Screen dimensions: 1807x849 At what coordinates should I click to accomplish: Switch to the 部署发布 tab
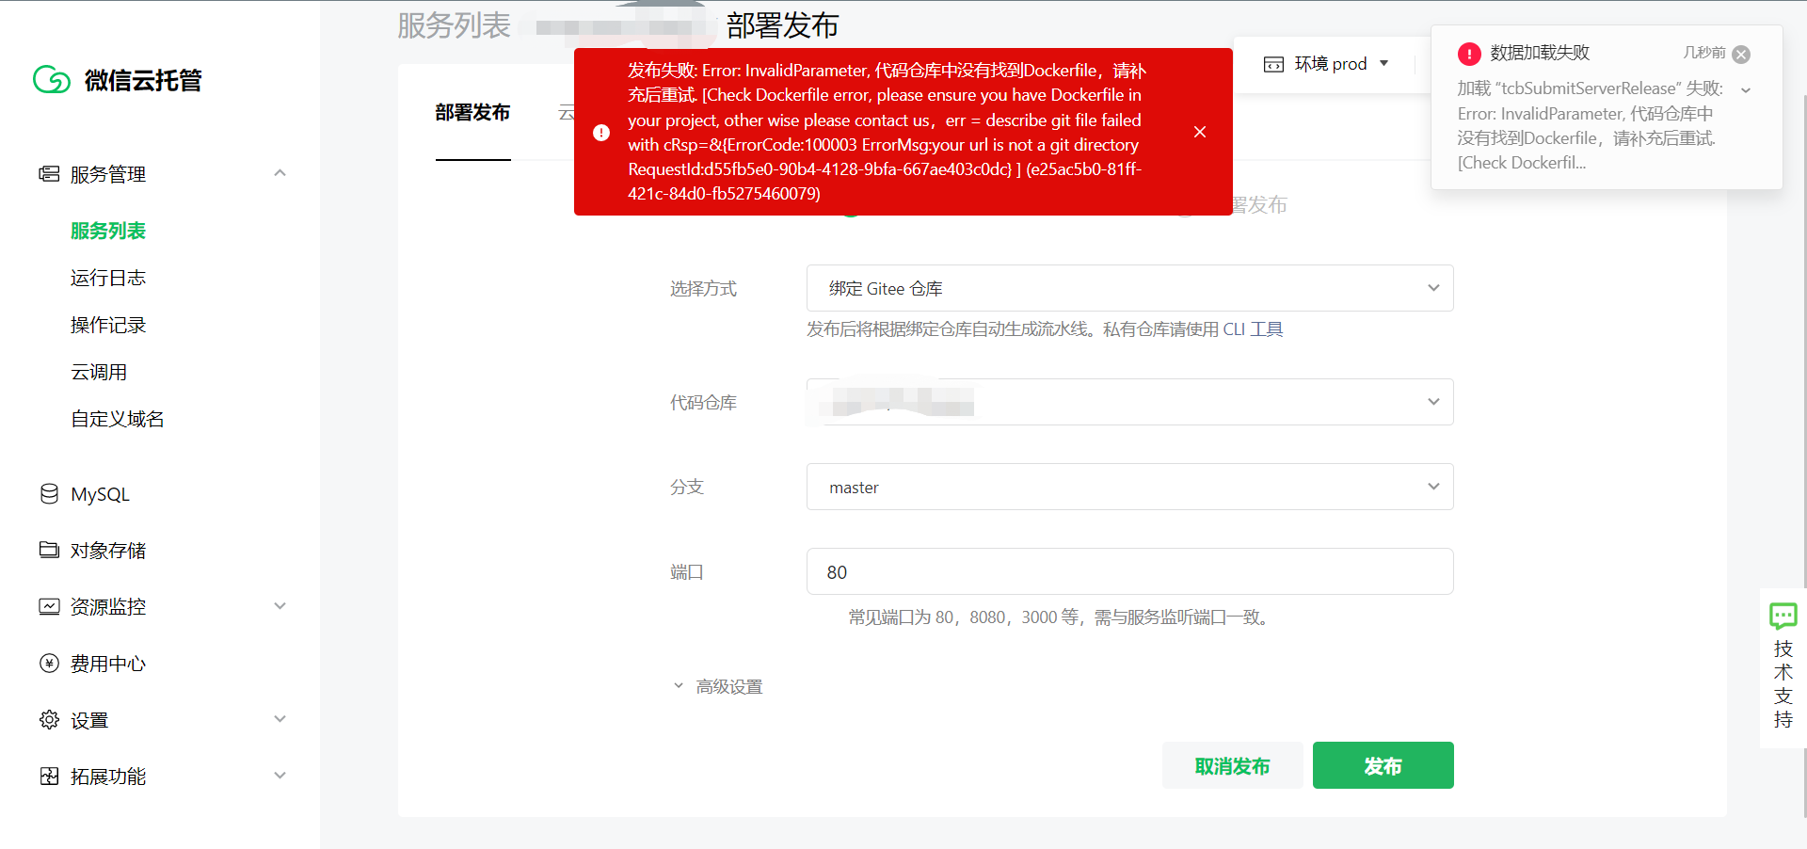point(472,113)
